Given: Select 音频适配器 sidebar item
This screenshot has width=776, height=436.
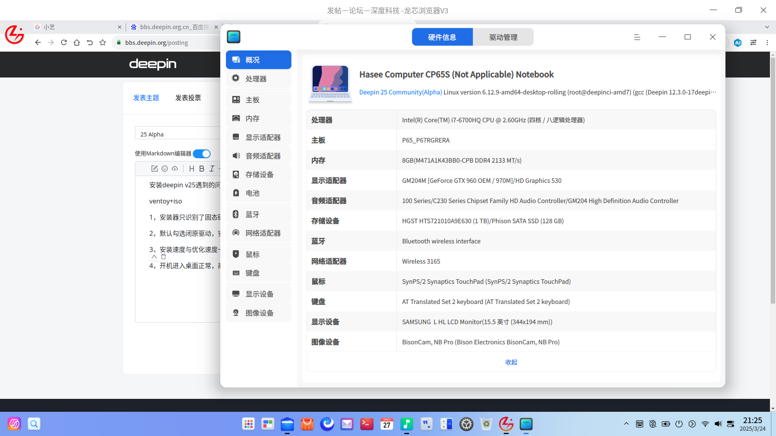Looking at the screenshot, I should (258, 156).
